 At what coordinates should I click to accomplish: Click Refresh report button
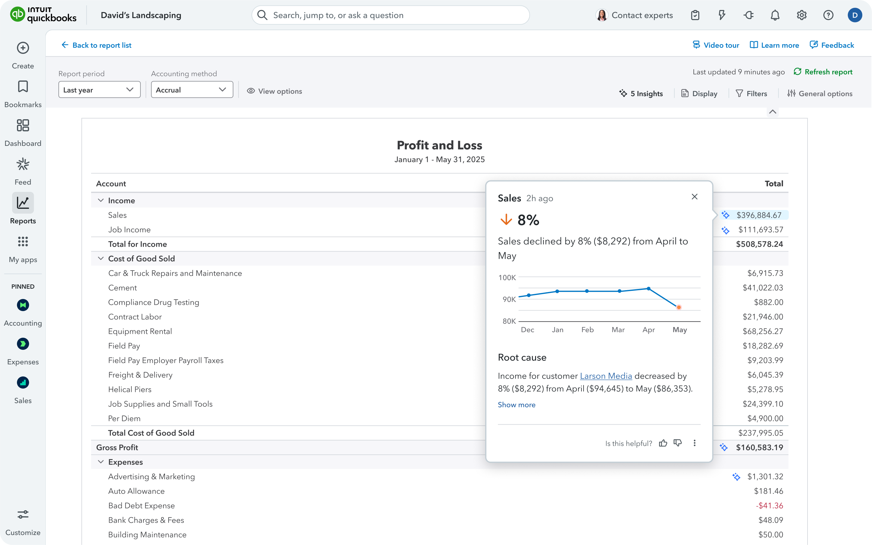pos(823,72)
